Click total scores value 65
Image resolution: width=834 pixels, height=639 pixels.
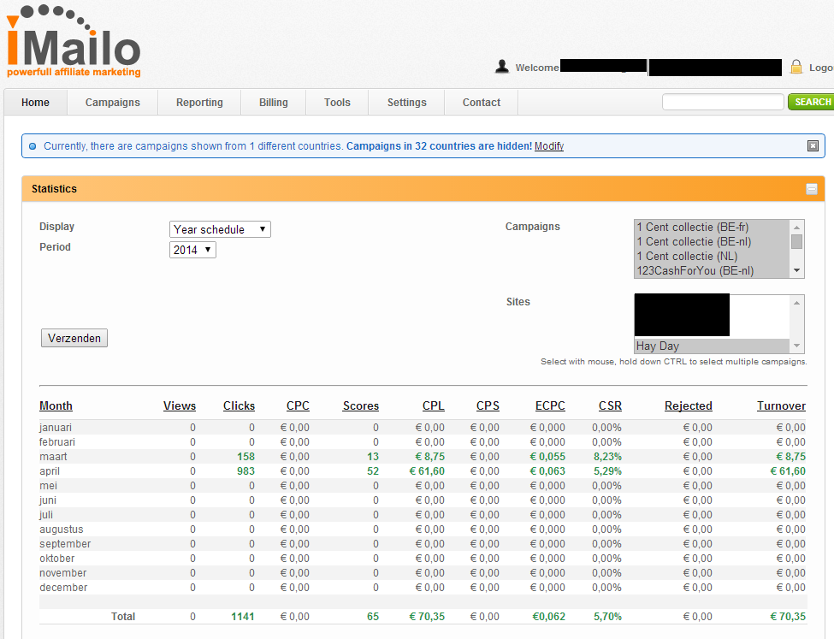[x=373, y=617]
